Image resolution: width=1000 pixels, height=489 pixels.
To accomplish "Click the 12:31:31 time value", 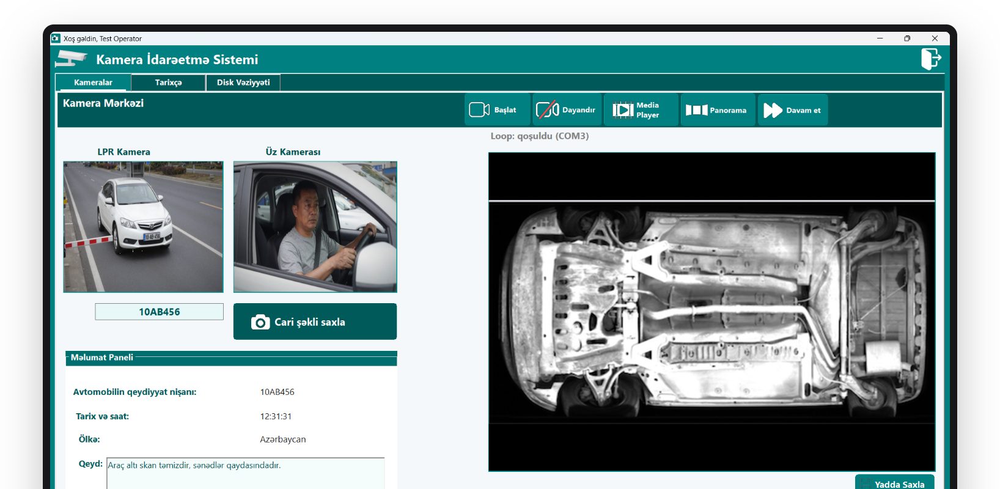I will click(x=276, y=416).
